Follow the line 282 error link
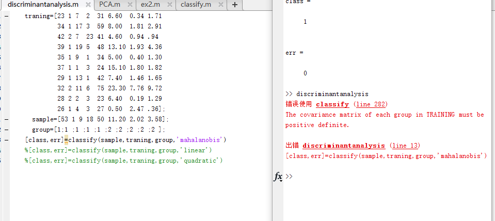 coord(370,104)
